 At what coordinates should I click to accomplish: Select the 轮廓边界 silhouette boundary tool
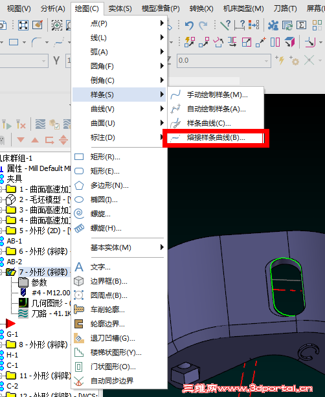[x=119, y=324]
